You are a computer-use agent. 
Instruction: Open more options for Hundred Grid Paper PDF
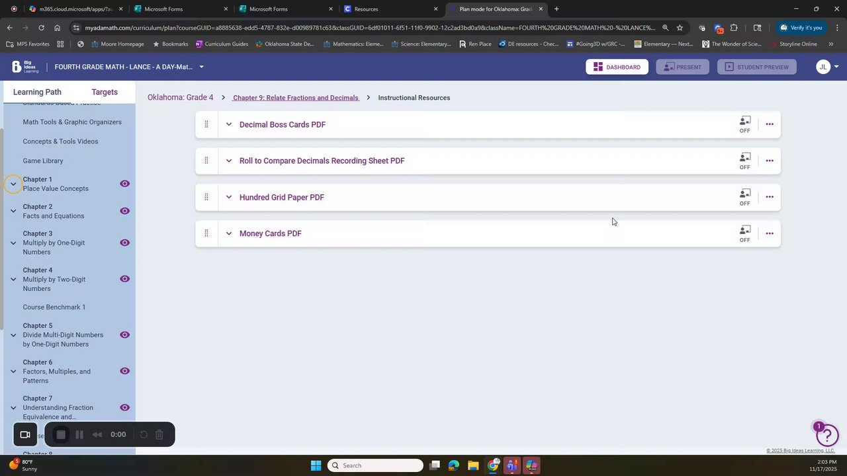point(770,197)
